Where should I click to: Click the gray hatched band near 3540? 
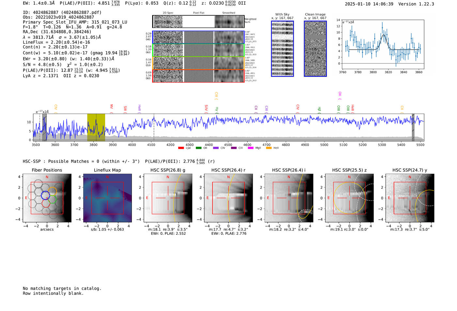[44, 127]
